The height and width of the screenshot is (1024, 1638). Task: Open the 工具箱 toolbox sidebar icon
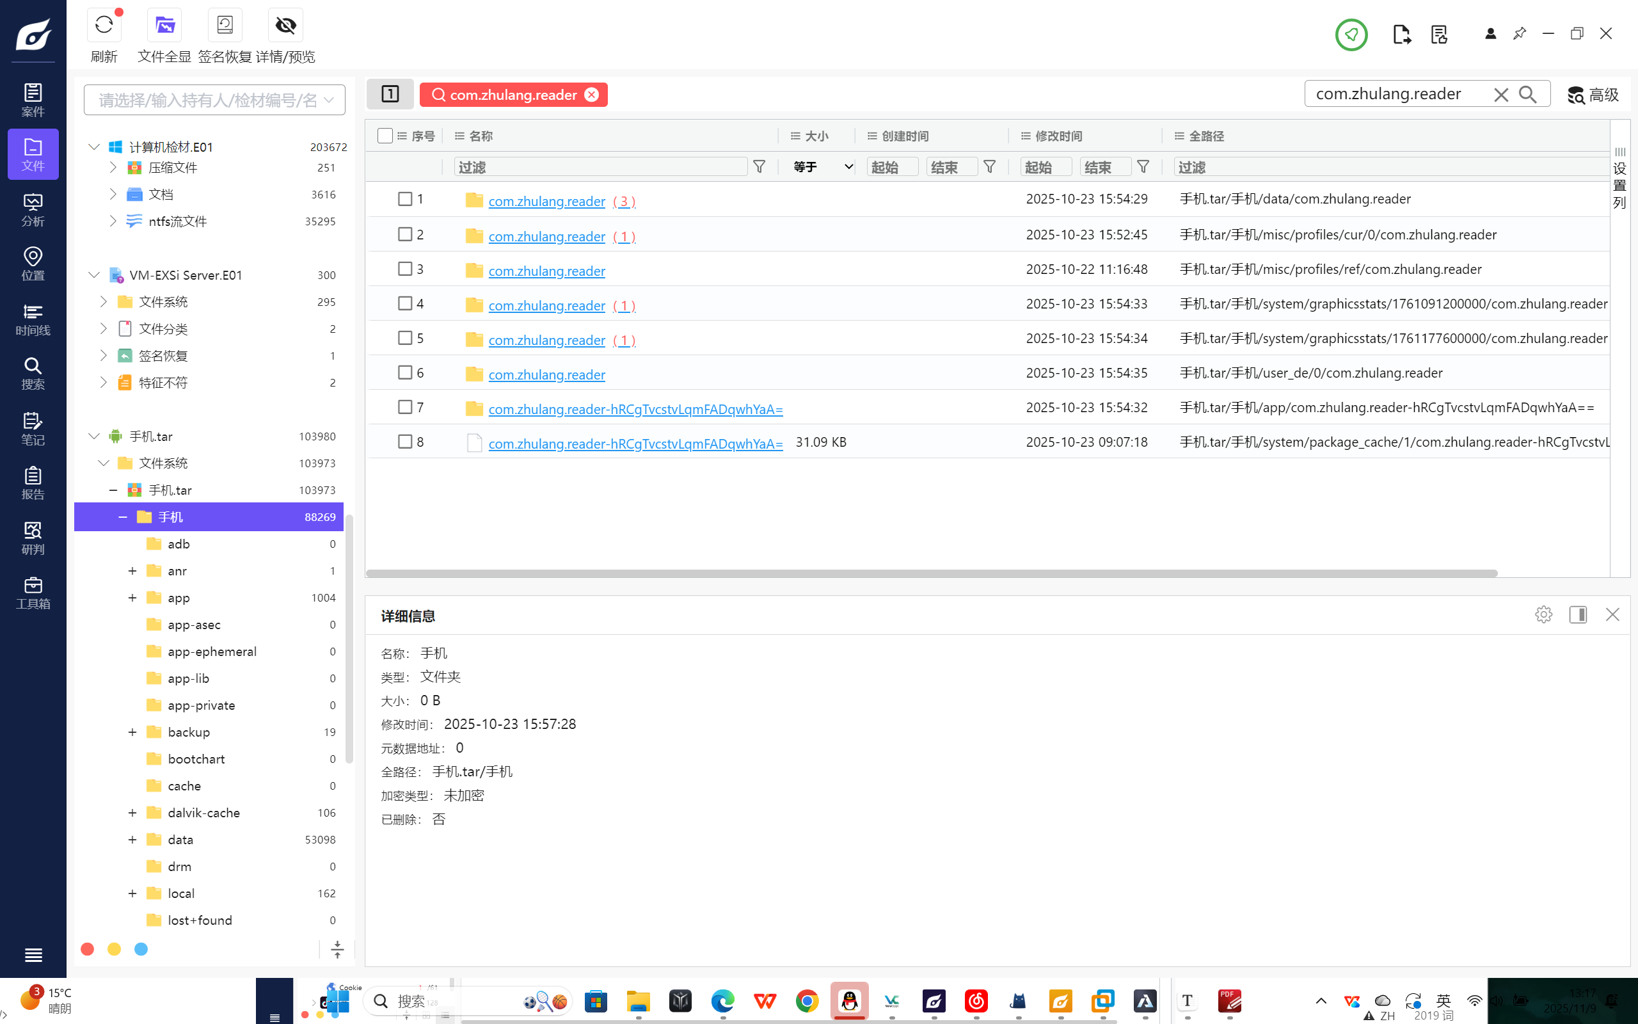pos(33,593)
